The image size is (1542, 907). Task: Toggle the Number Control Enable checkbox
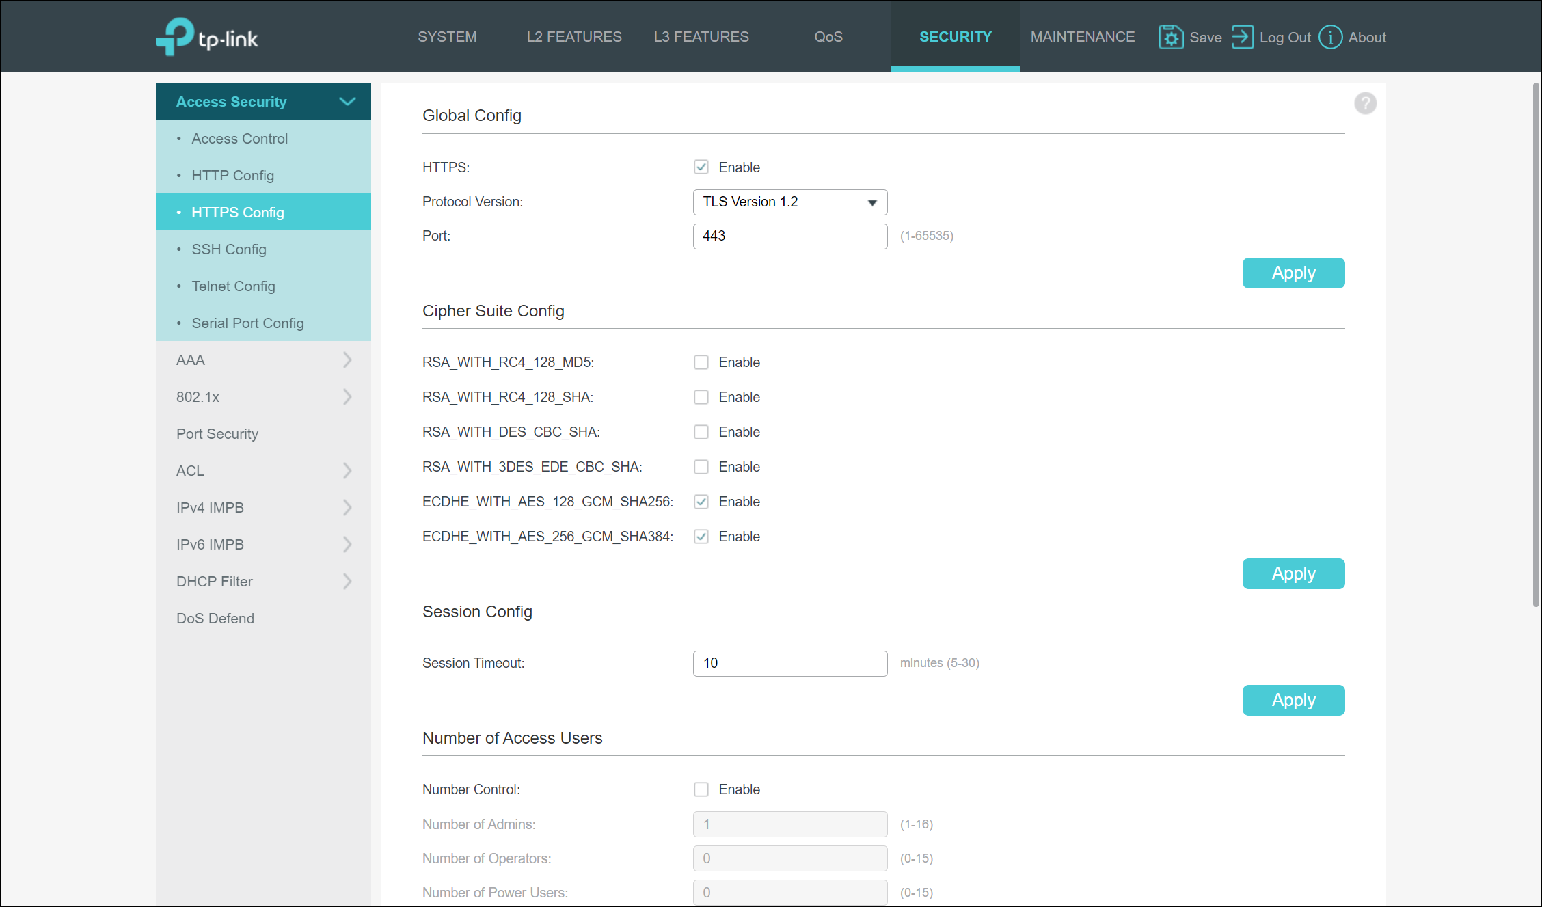coord(701,789)
